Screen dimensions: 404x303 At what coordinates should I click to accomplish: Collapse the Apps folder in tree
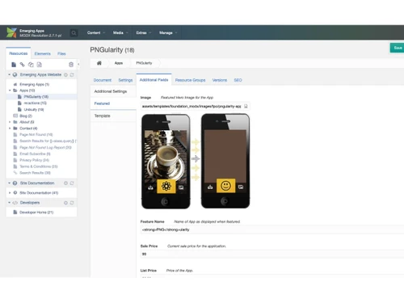[x=10, y=90]
